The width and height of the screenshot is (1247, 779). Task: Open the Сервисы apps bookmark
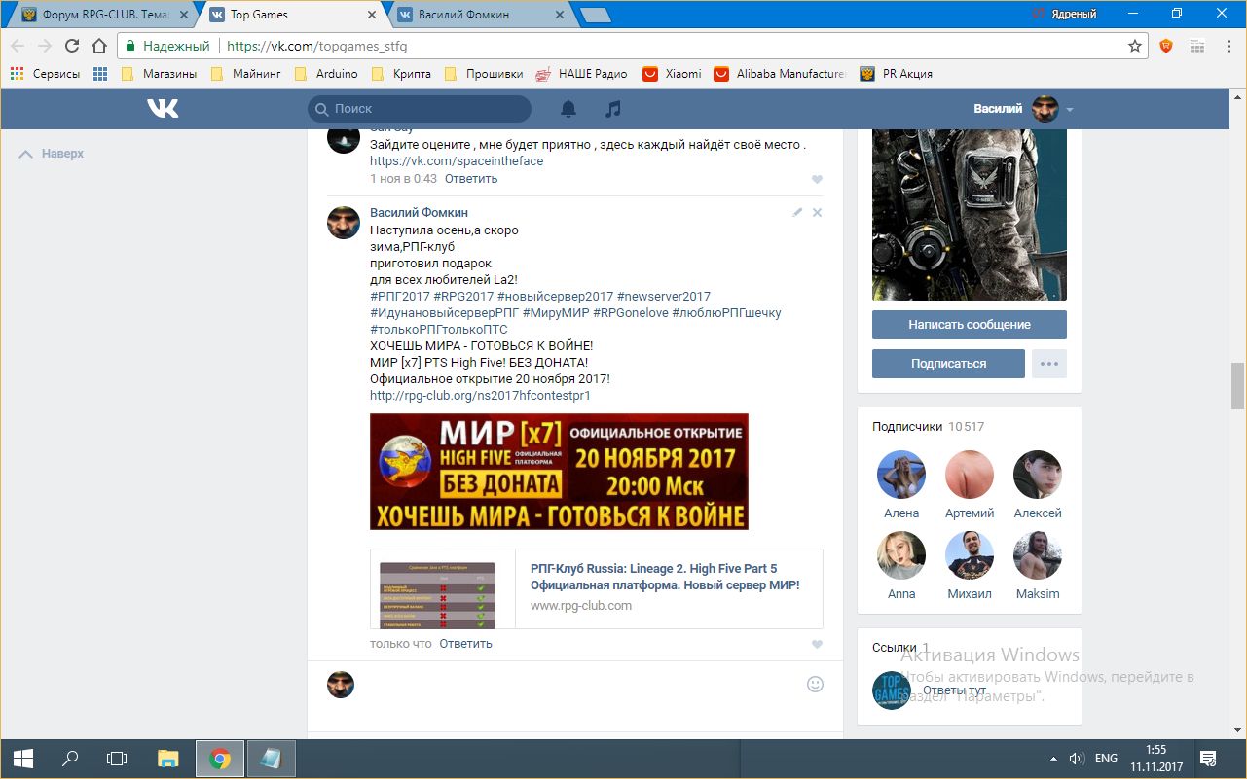click(45, 74)
